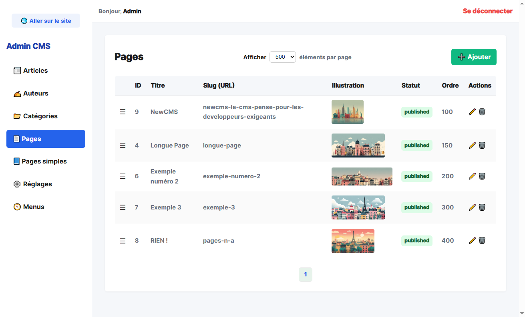
Task: Go to Auteurs in the sidebar
Action: [x=35, y=93]
